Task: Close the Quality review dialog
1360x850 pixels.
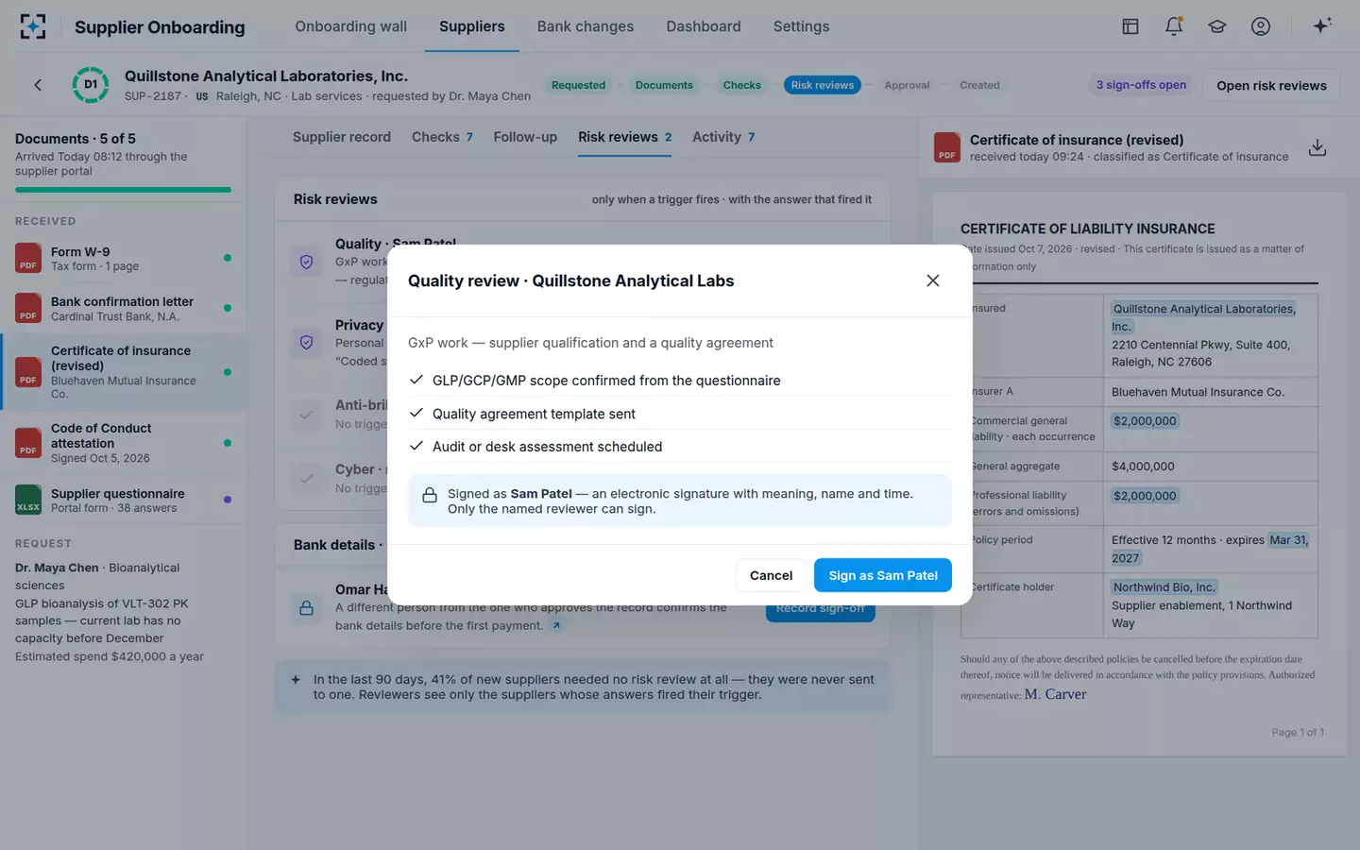Action: (933, 280)
